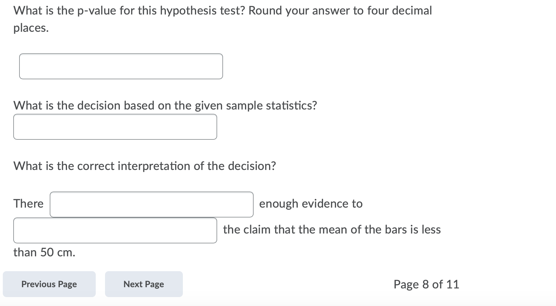
Task: Go to the Previous Page
Action: point(49,284)
